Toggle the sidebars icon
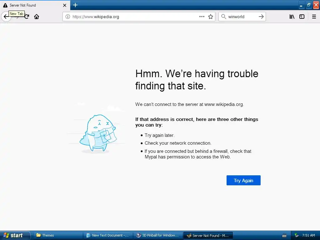This screenshot has width=320, height=240. point(302,17)
